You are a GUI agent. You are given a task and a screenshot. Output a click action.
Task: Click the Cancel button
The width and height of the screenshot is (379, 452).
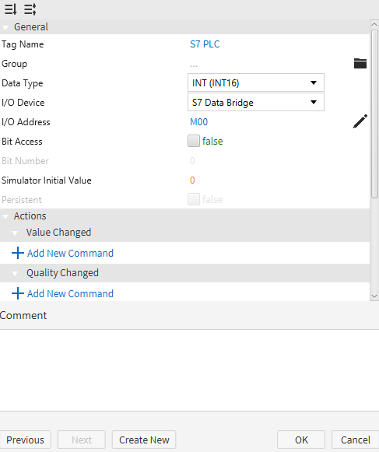click(356, 440)
